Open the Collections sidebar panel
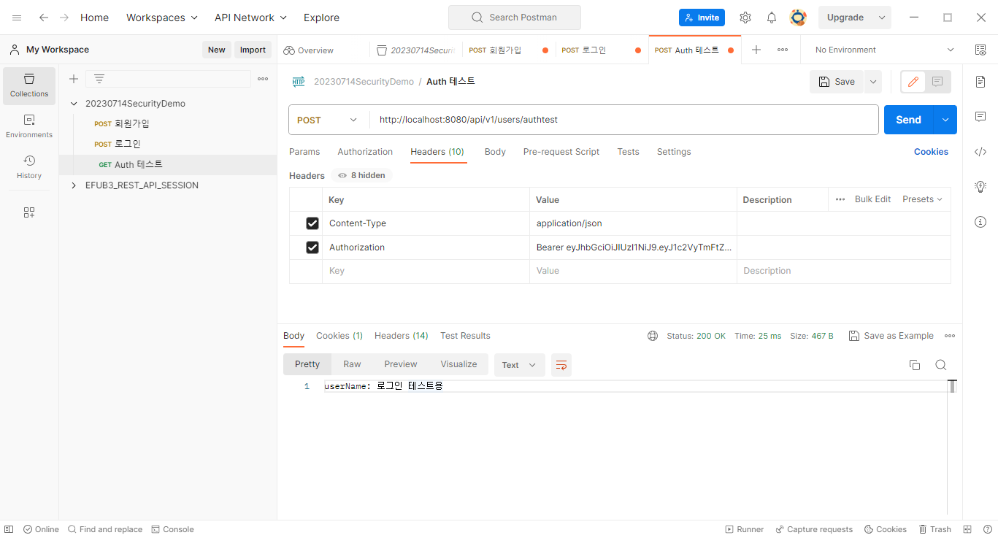The image size is (998, 538). pyautogui.click(x=29, y=85)
